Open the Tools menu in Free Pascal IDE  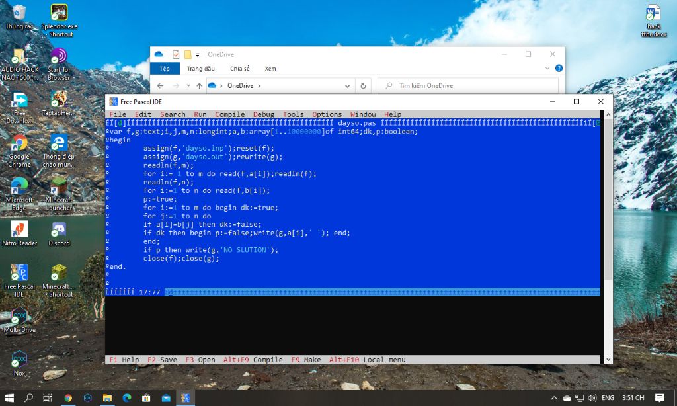[293, 114]
